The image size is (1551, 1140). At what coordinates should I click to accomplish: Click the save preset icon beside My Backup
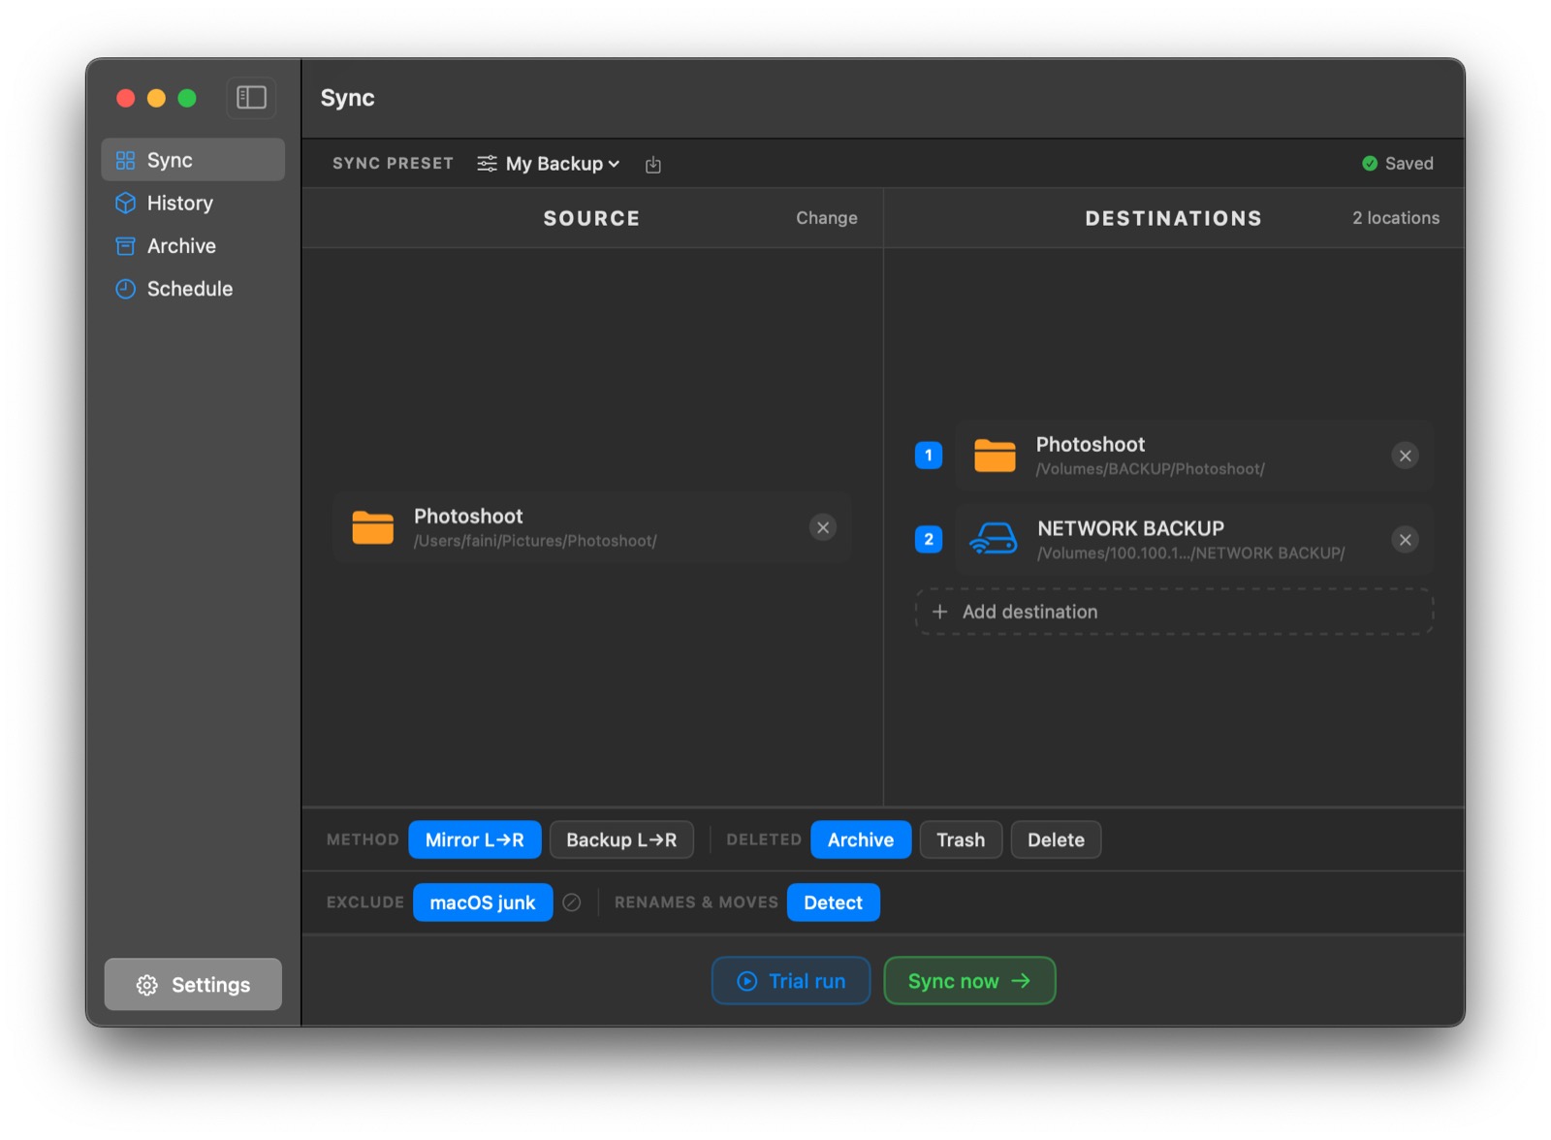(653, 165)
